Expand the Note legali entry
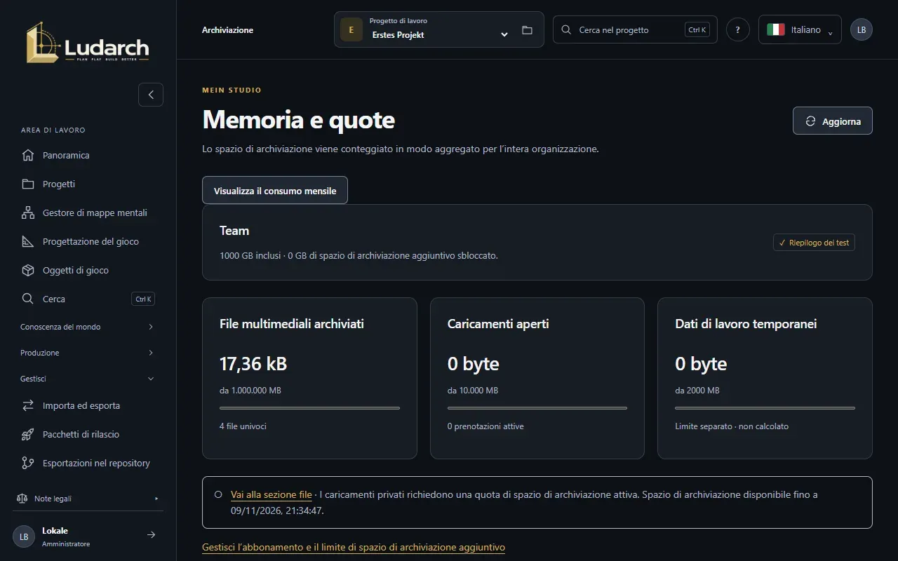Image resolution: width=898 pixels, height=561 pixels. pyautogui.click(x=88, y=499)
